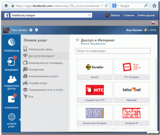Screen dimensions: 160x135
Task: Click the browser address bar URL
Action: coord(57,6)
